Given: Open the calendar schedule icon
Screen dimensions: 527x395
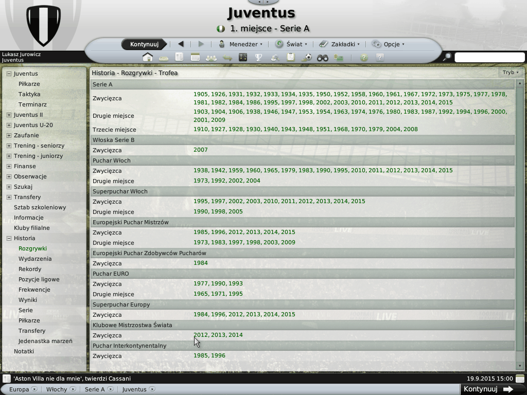Looking at the screenshot, I should coord(195,58).
